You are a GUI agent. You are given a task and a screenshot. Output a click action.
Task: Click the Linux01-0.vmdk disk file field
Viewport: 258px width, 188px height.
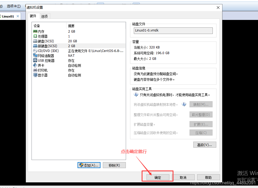click(x=173, y=31)
